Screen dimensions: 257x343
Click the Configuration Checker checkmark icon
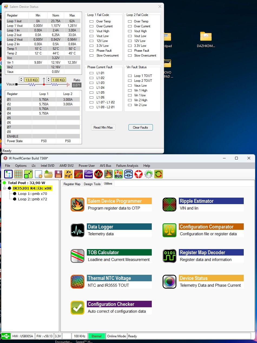(77, 308)
